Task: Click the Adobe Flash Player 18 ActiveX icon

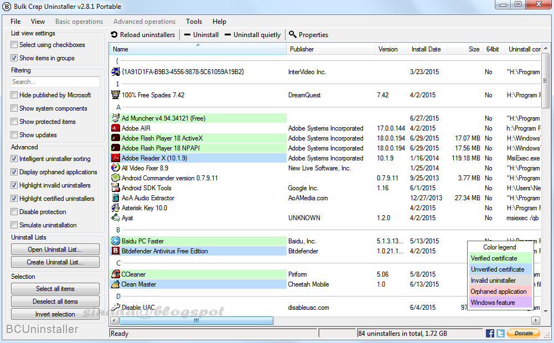Action: point(116,138)
